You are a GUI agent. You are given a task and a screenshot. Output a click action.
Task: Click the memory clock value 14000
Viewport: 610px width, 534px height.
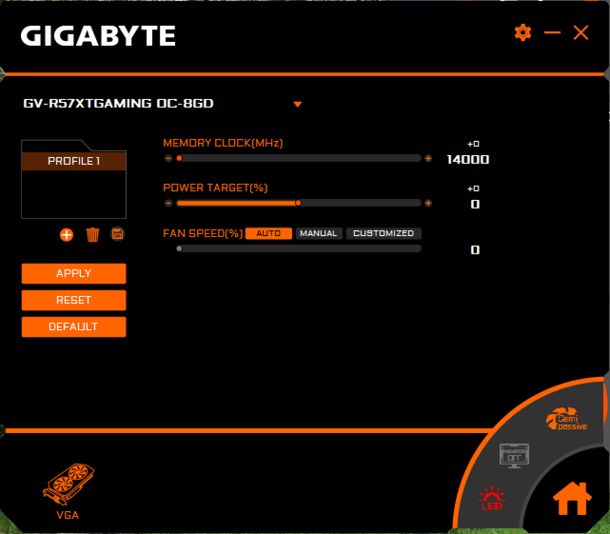point(468,159)
